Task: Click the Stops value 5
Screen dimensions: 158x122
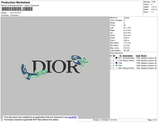Action: pyautogui.click(x=124, y=23)
